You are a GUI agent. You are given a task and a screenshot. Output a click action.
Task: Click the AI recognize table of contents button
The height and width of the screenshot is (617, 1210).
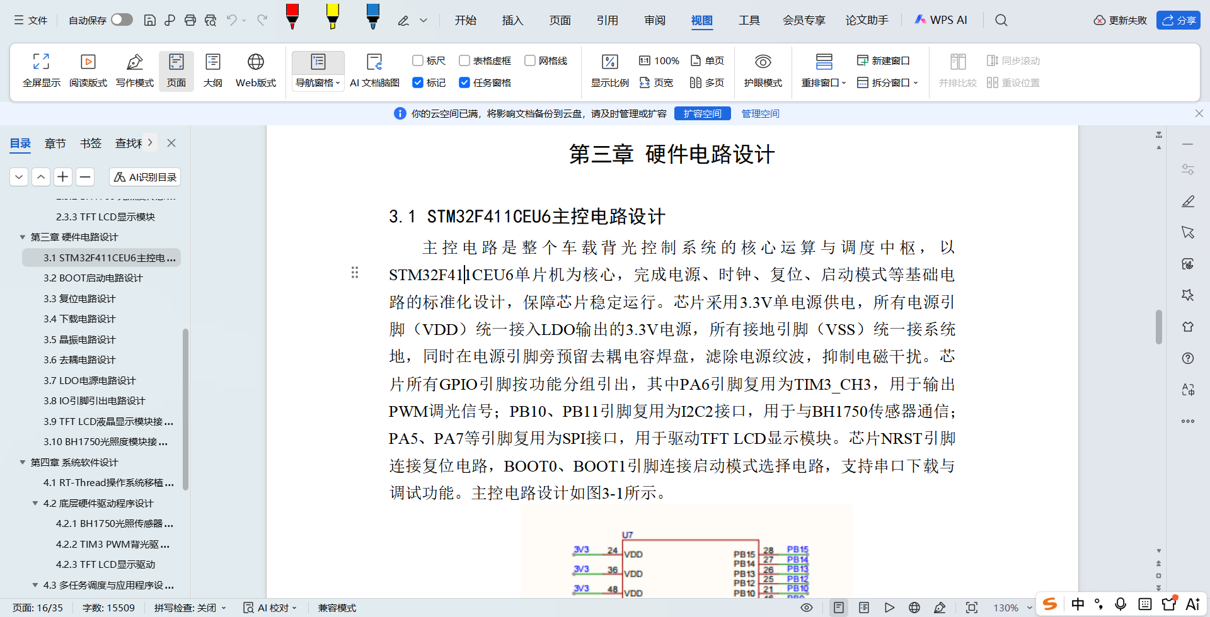[x=145, y=177]
